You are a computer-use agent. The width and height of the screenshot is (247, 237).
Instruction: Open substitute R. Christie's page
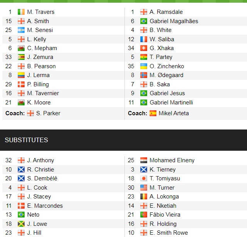click(40, 170)
